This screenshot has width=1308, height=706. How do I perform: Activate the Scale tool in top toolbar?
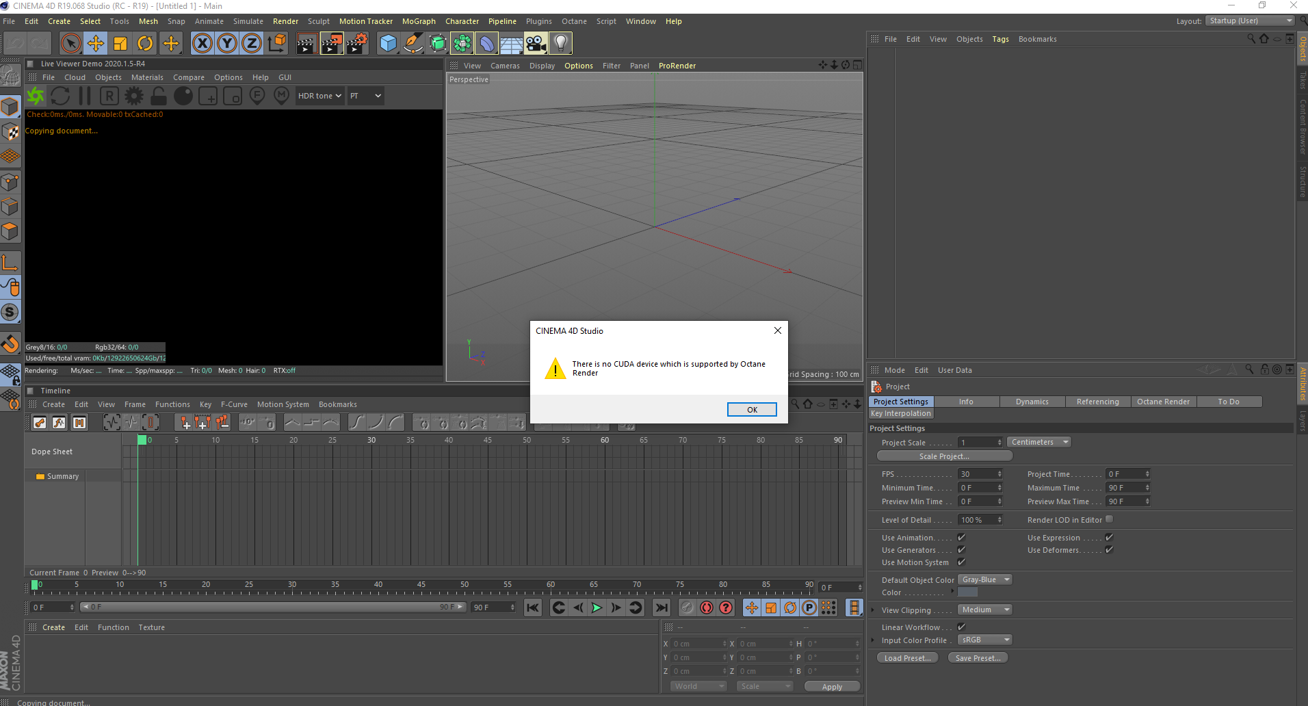tap(120, 44)
